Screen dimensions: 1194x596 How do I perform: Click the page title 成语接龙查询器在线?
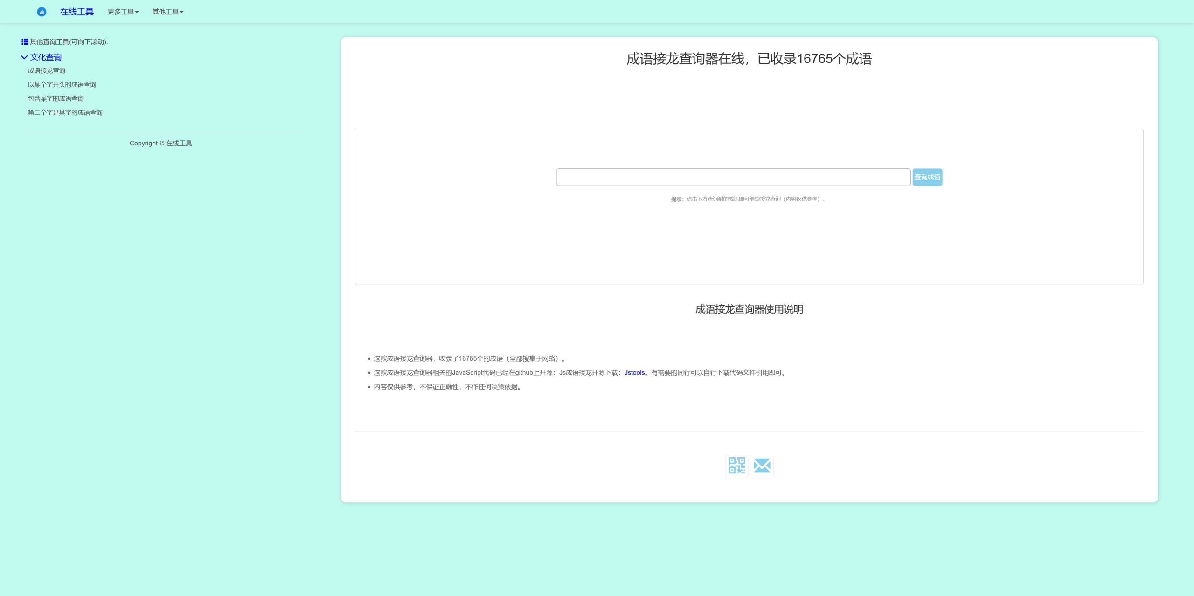(749, 59)
